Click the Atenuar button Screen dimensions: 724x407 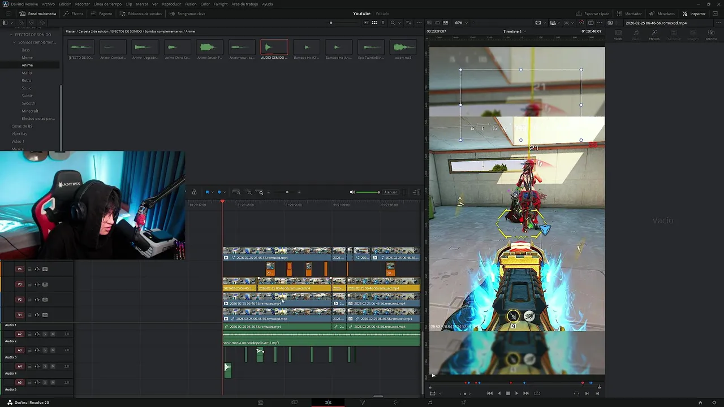click(x=390, y=192)
